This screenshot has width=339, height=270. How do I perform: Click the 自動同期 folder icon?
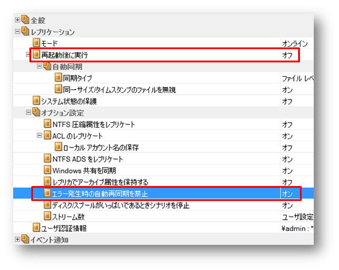click(x=47, y=66)
